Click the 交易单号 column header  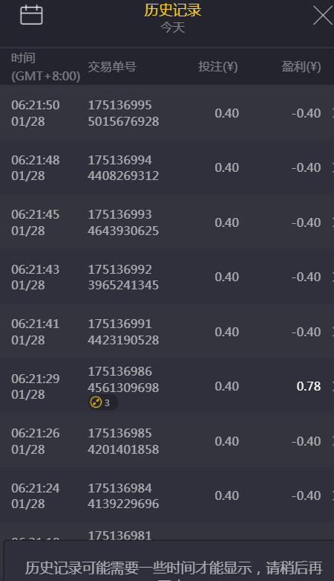pos(112,67)
